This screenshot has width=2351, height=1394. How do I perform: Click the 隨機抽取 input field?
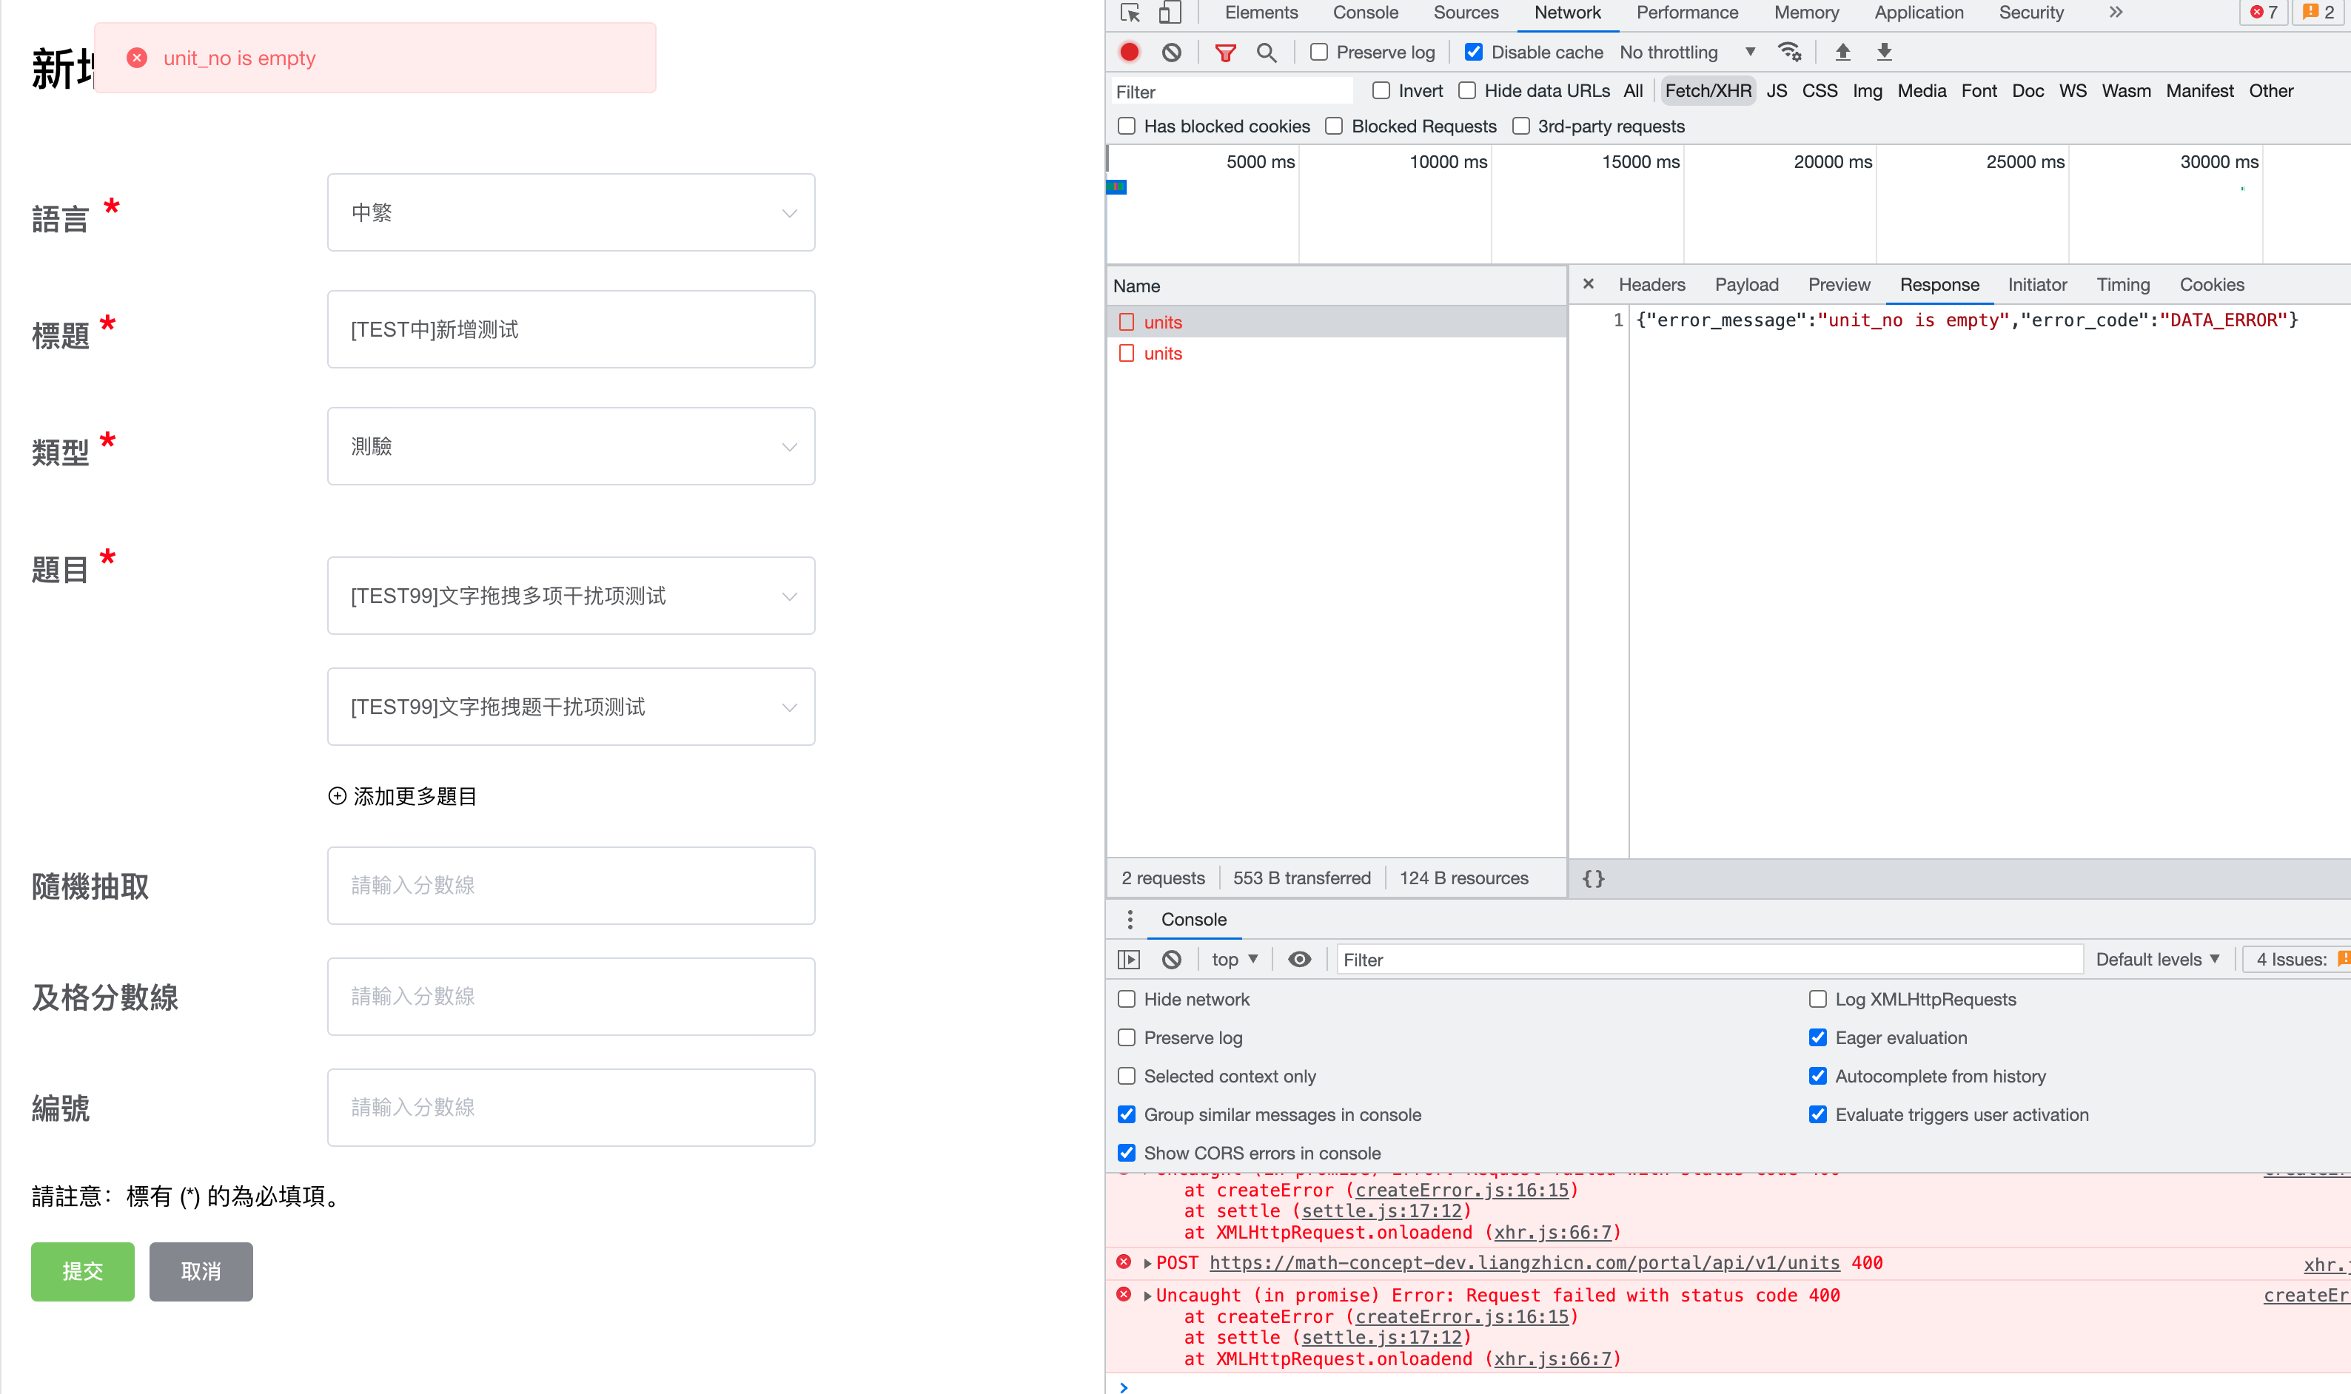tap(571, 886)
